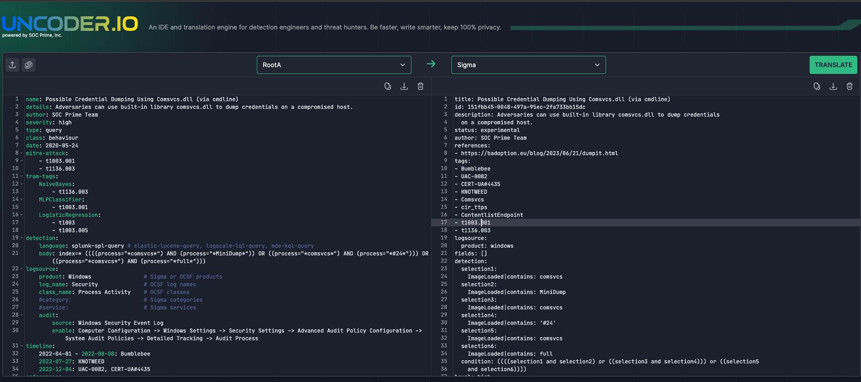
Task: Click 'selection2:' in Sigma output
Action: [x=479, y=284]
